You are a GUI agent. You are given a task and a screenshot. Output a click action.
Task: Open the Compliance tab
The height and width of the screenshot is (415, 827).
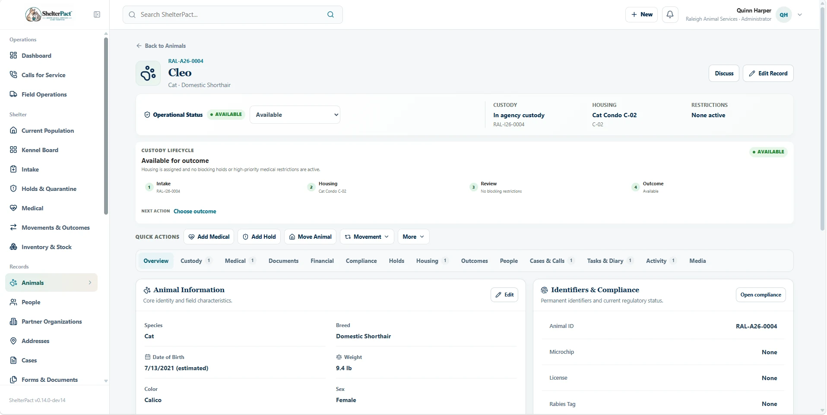[361, 261]
